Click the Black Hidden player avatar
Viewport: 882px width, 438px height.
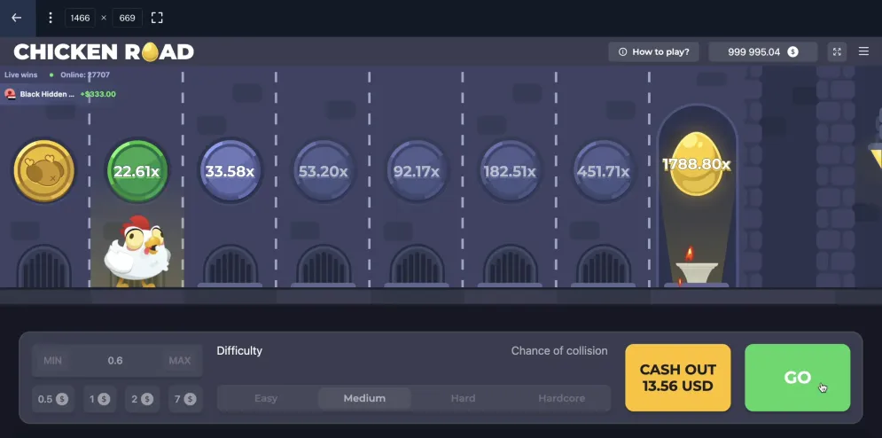click(10, 94)
